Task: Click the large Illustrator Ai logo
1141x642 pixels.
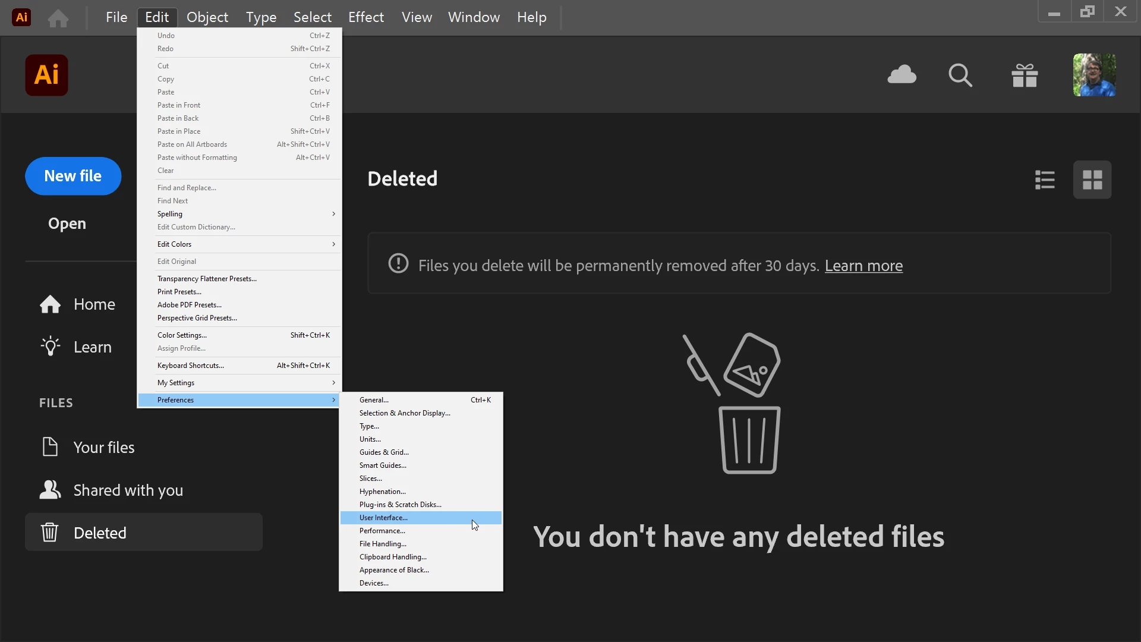Action: (x=46, y=75)
